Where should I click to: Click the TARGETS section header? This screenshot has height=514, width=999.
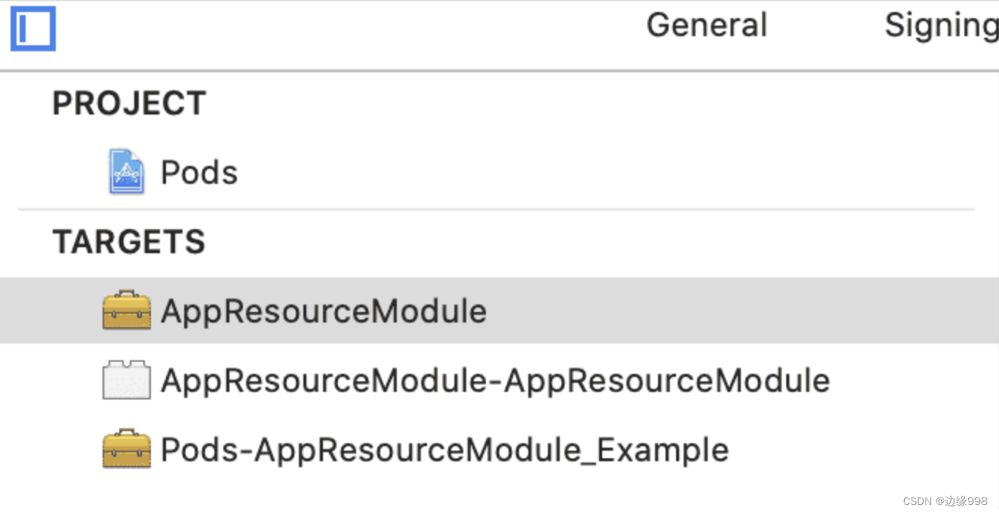129,242
